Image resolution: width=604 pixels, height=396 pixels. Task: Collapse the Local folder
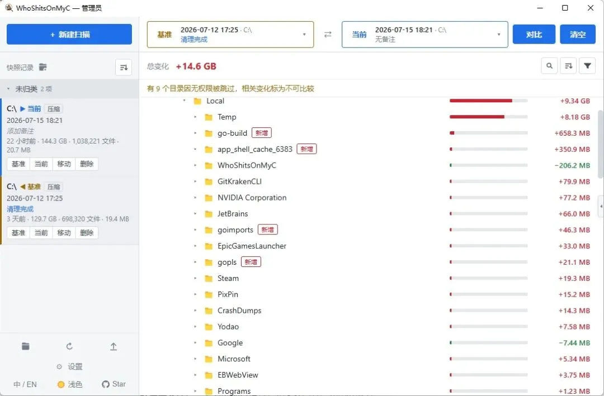[184, 101]
